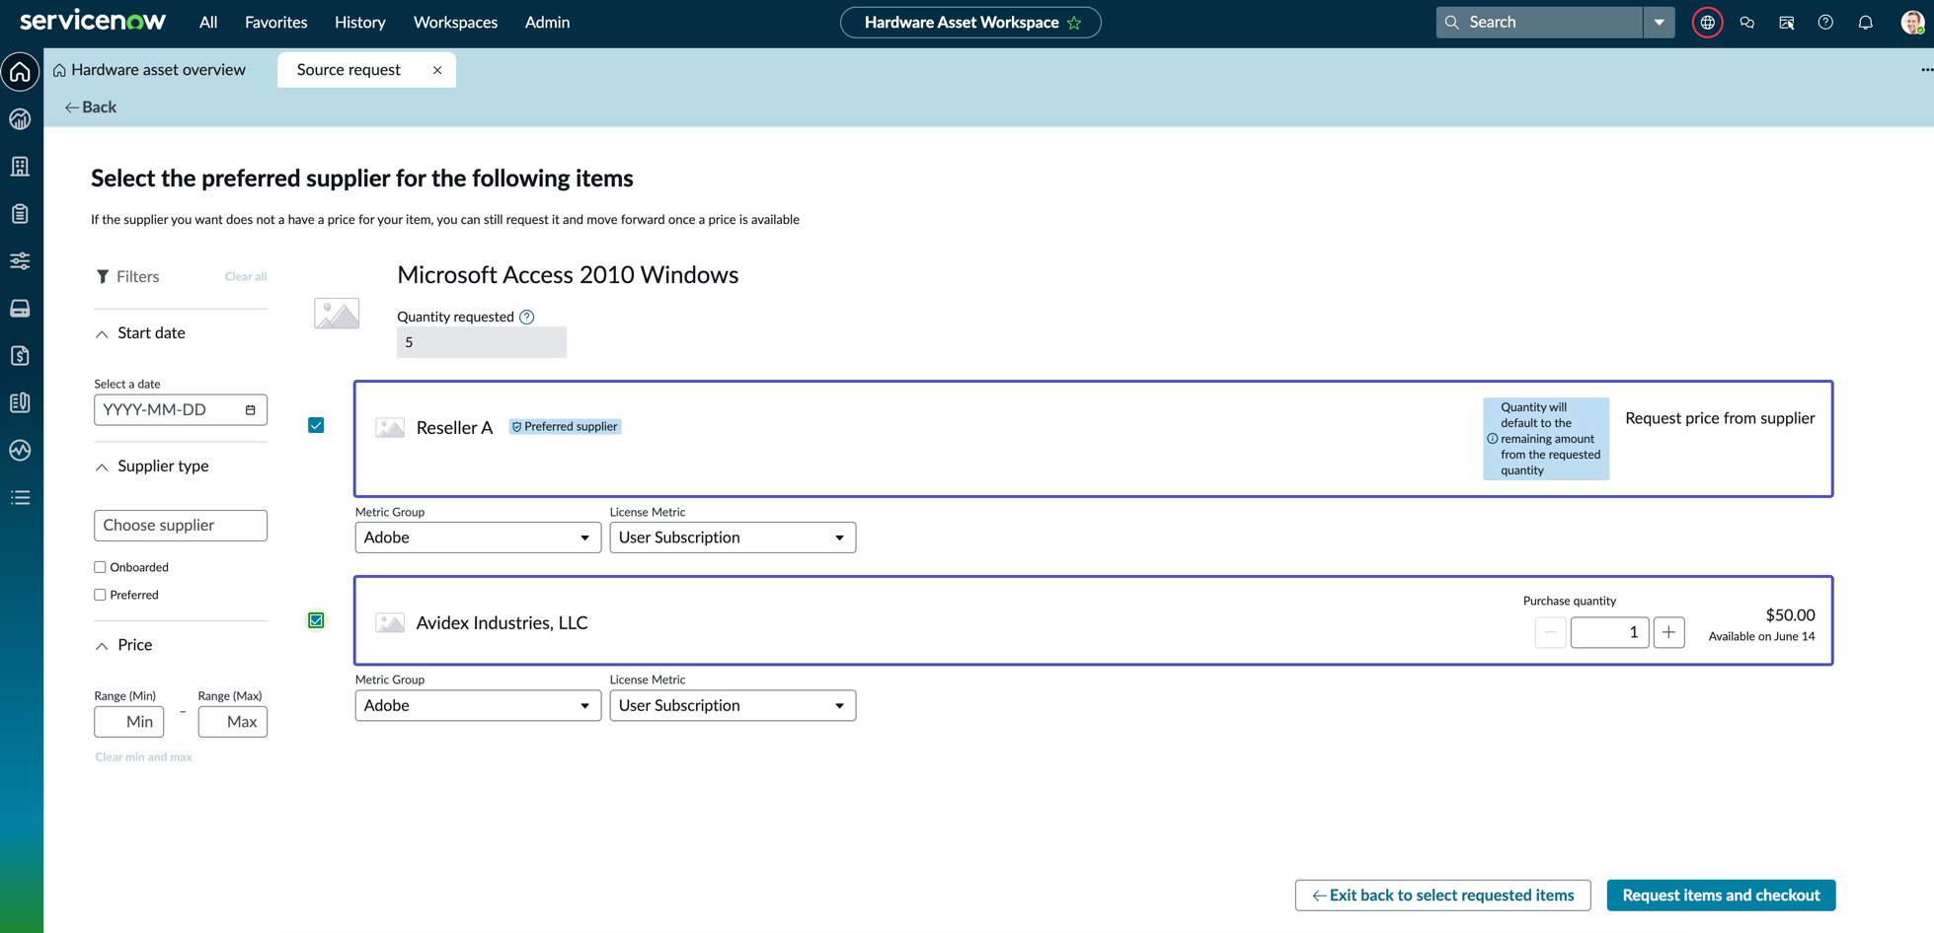Click the Filters funnel icon
Viewport: 1934px width, 933px height.
coord(103,277)
